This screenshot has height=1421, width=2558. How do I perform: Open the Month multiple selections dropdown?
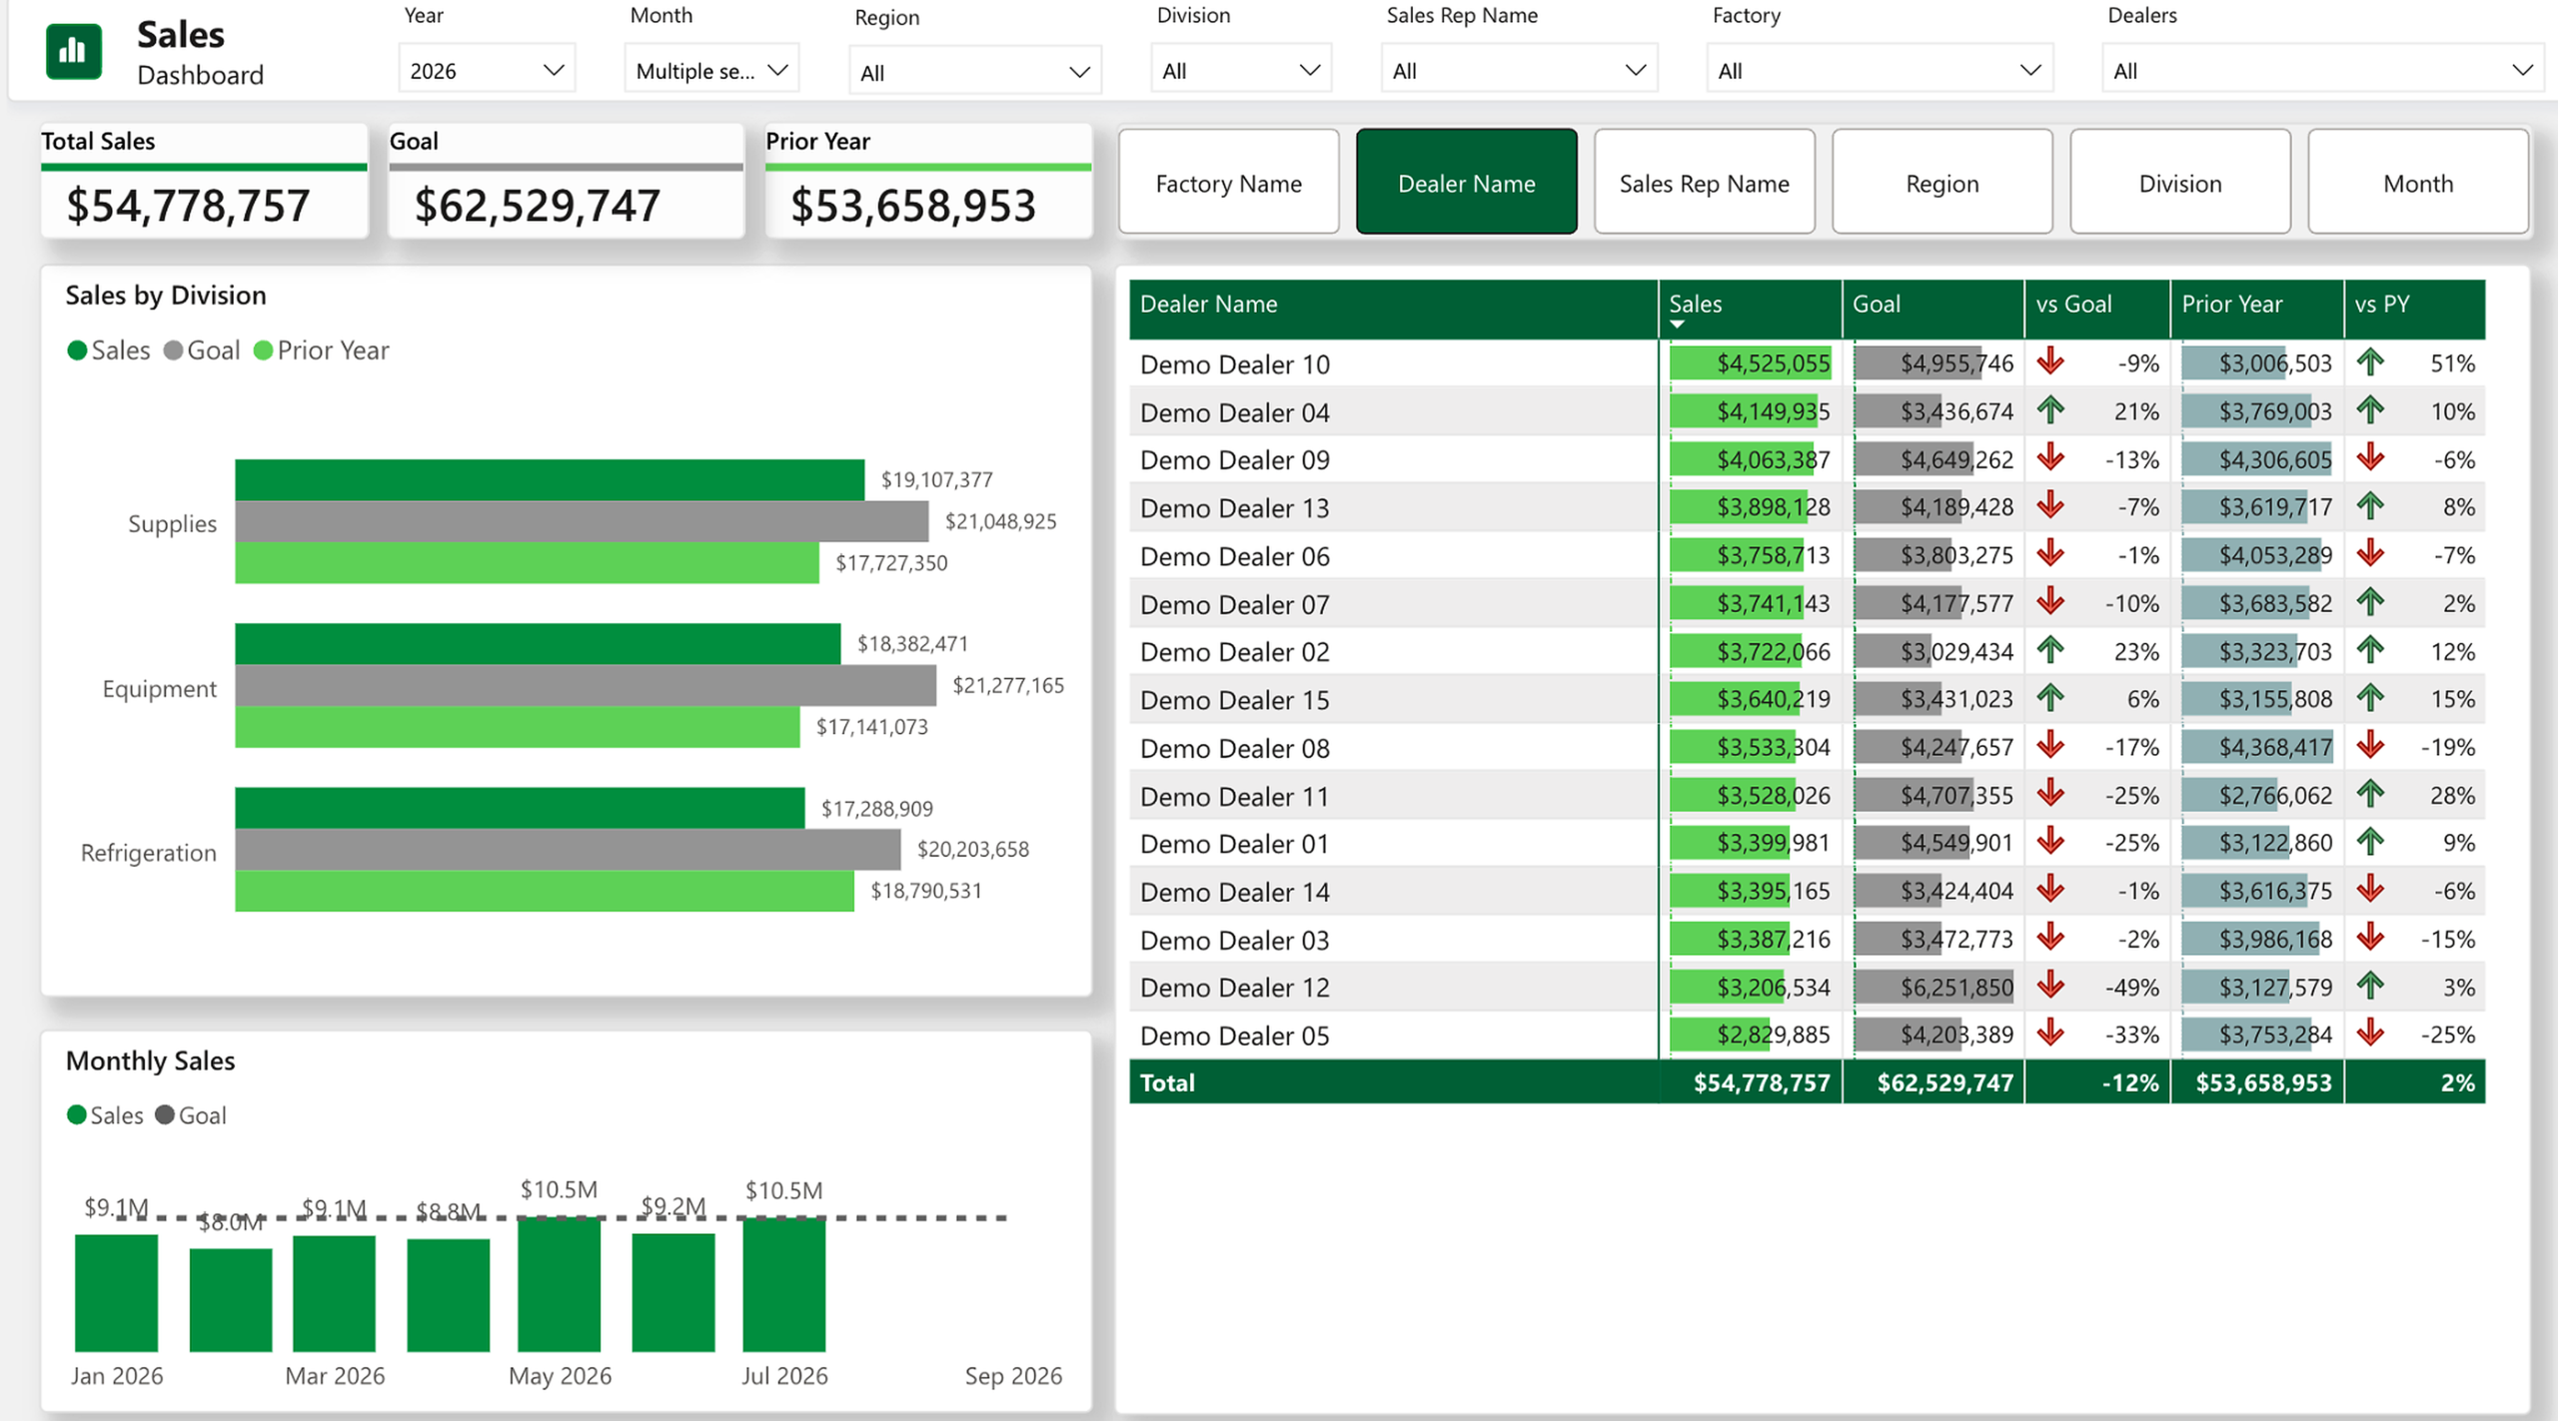pos(711,70)
